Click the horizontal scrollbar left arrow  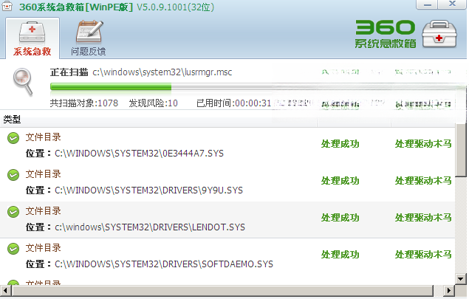(x=6, y=290)
